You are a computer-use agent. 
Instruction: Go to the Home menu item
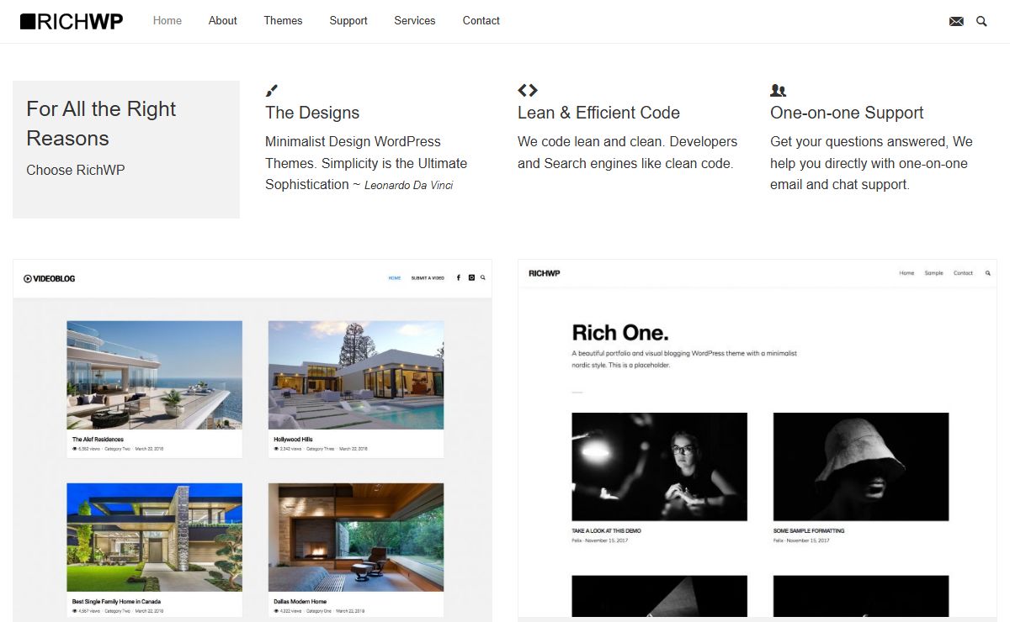[x=167, y=21]
